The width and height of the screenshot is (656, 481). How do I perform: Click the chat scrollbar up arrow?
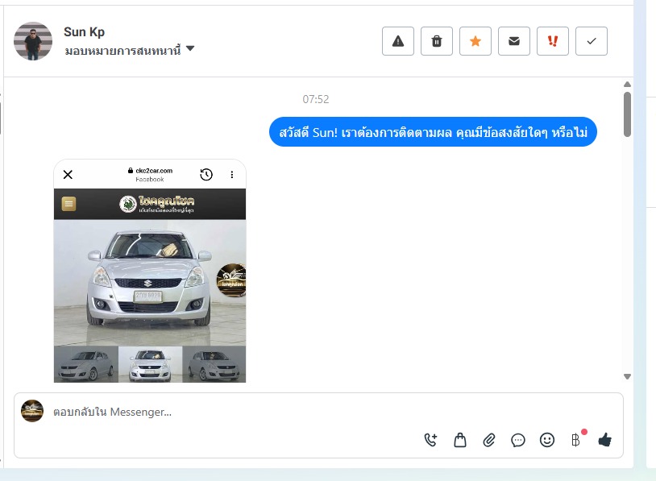click(x=627, y=85)
